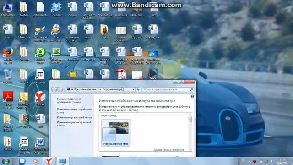Click theme list scrollbar up arrow
This screenshot has width=293, height=165.
[190, 115]
